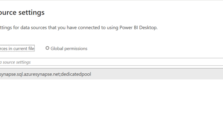Viewport: 223px width, 127px height.
Task: Click the Global permissions label text
Action: click(69, 49)
